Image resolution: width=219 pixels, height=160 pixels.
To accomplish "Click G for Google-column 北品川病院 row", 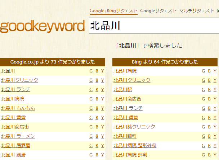I will point(91,99).
